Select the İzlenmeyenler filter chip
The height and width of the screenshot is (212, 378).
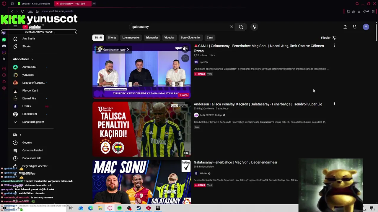click(x=131, y=37)
